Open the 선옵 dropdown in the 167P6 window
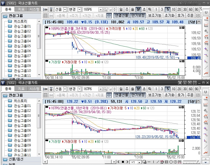 click(65, 89)
